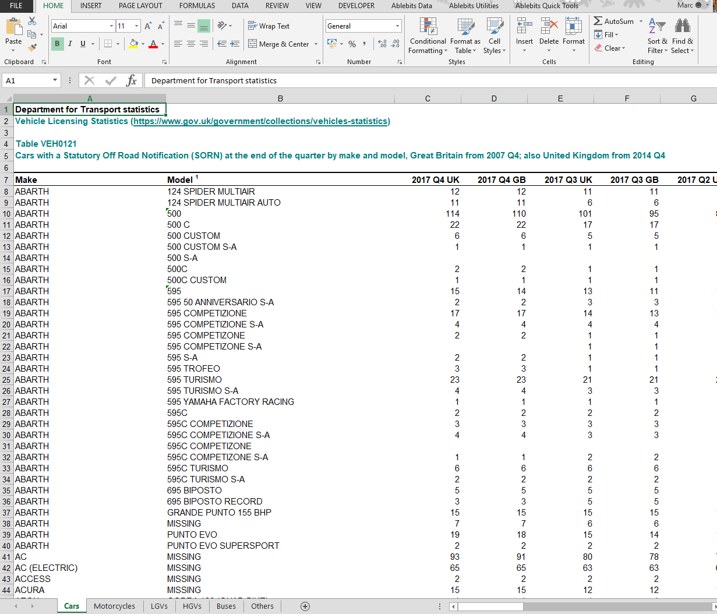Click the Format Painter brush icon
This screenshot has width=717, height=614.
click(x=32, y=47)
